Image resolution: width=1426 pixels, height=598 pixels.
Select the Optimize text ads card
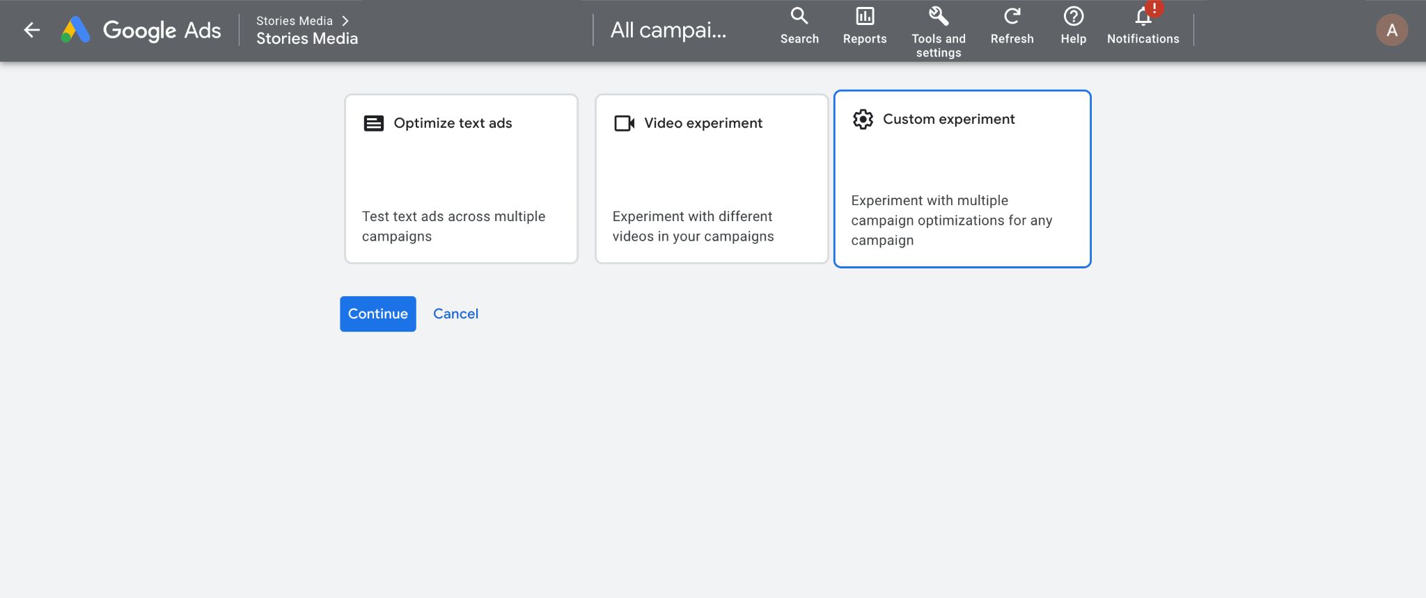point(461,179)
